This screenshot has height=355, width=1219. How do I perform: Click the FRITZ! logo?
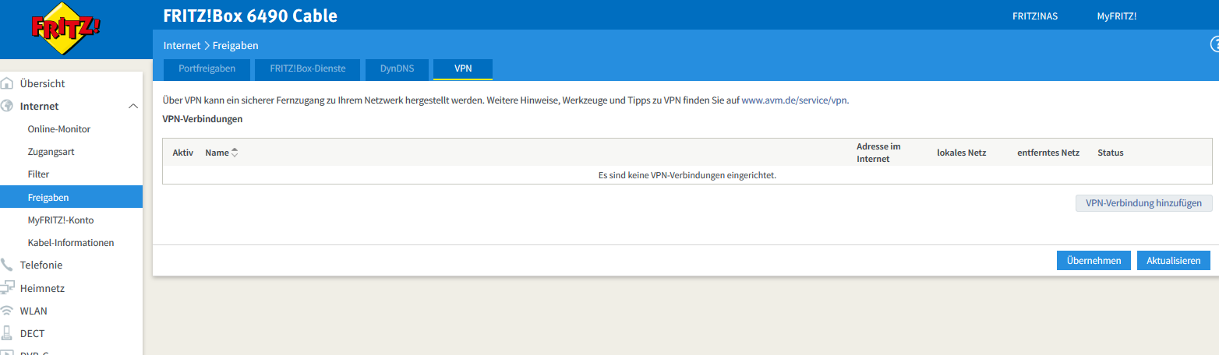point(65,30)
